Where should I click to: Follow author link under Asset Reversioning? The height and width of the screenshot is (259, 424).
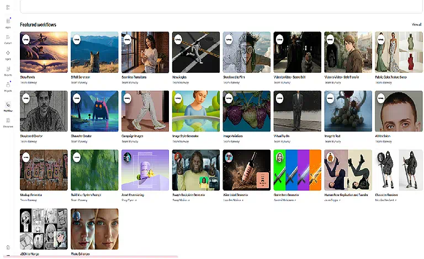pyautogui.click(x=129, y=200)
